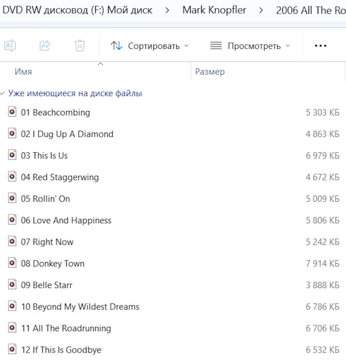Click the media icon beside 03 This Is Us

(x=12, y=155)
